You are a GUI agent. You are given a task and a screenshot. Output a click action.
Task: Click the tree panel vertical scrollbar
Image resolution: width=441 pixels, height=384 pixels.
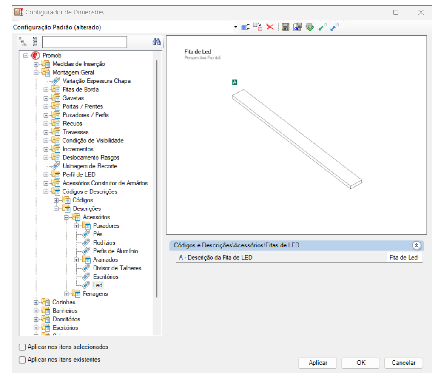click(x=157, y=179)
